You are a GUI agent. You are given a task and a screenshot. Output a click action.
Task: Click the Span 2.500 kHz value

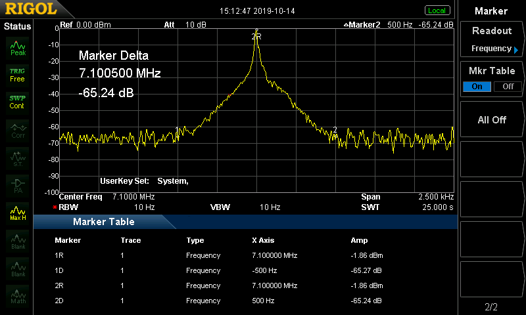(x=437, y=197)
